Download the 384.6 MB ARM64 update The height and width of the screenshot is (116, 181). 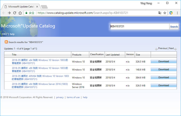pos(164,77)
